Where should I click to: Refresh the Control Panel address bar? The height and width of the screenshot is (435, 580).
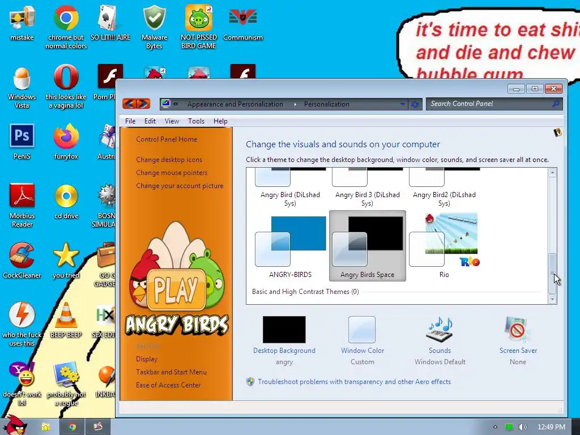click(x=415, y=104)
